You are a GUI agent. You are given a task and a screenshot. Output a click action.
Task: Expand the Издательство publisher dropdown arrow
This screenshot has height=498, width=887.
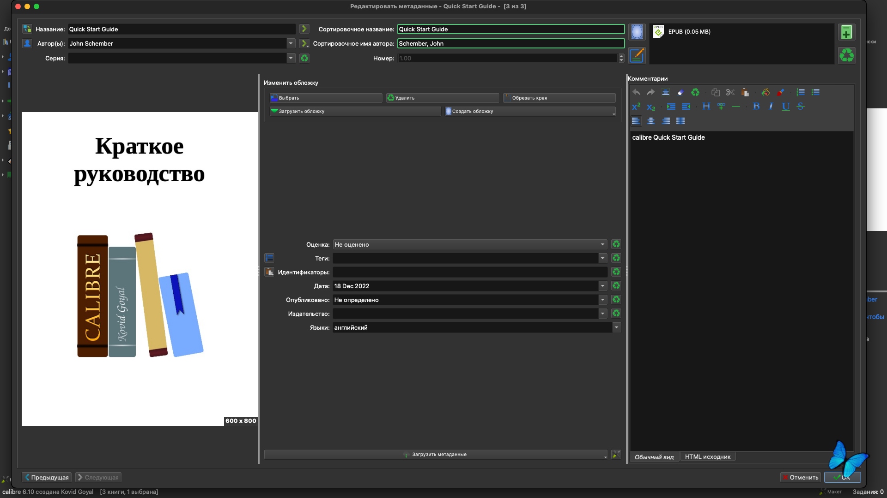(x=602, y=314)
